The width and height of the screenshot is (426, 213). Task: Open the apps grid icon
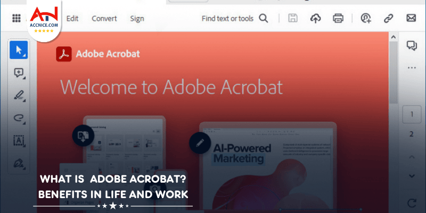coord(17,18)
